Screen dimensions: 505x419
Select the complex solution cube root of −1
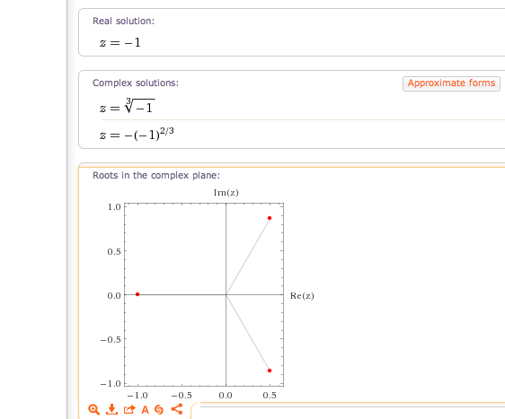[128, 106]
